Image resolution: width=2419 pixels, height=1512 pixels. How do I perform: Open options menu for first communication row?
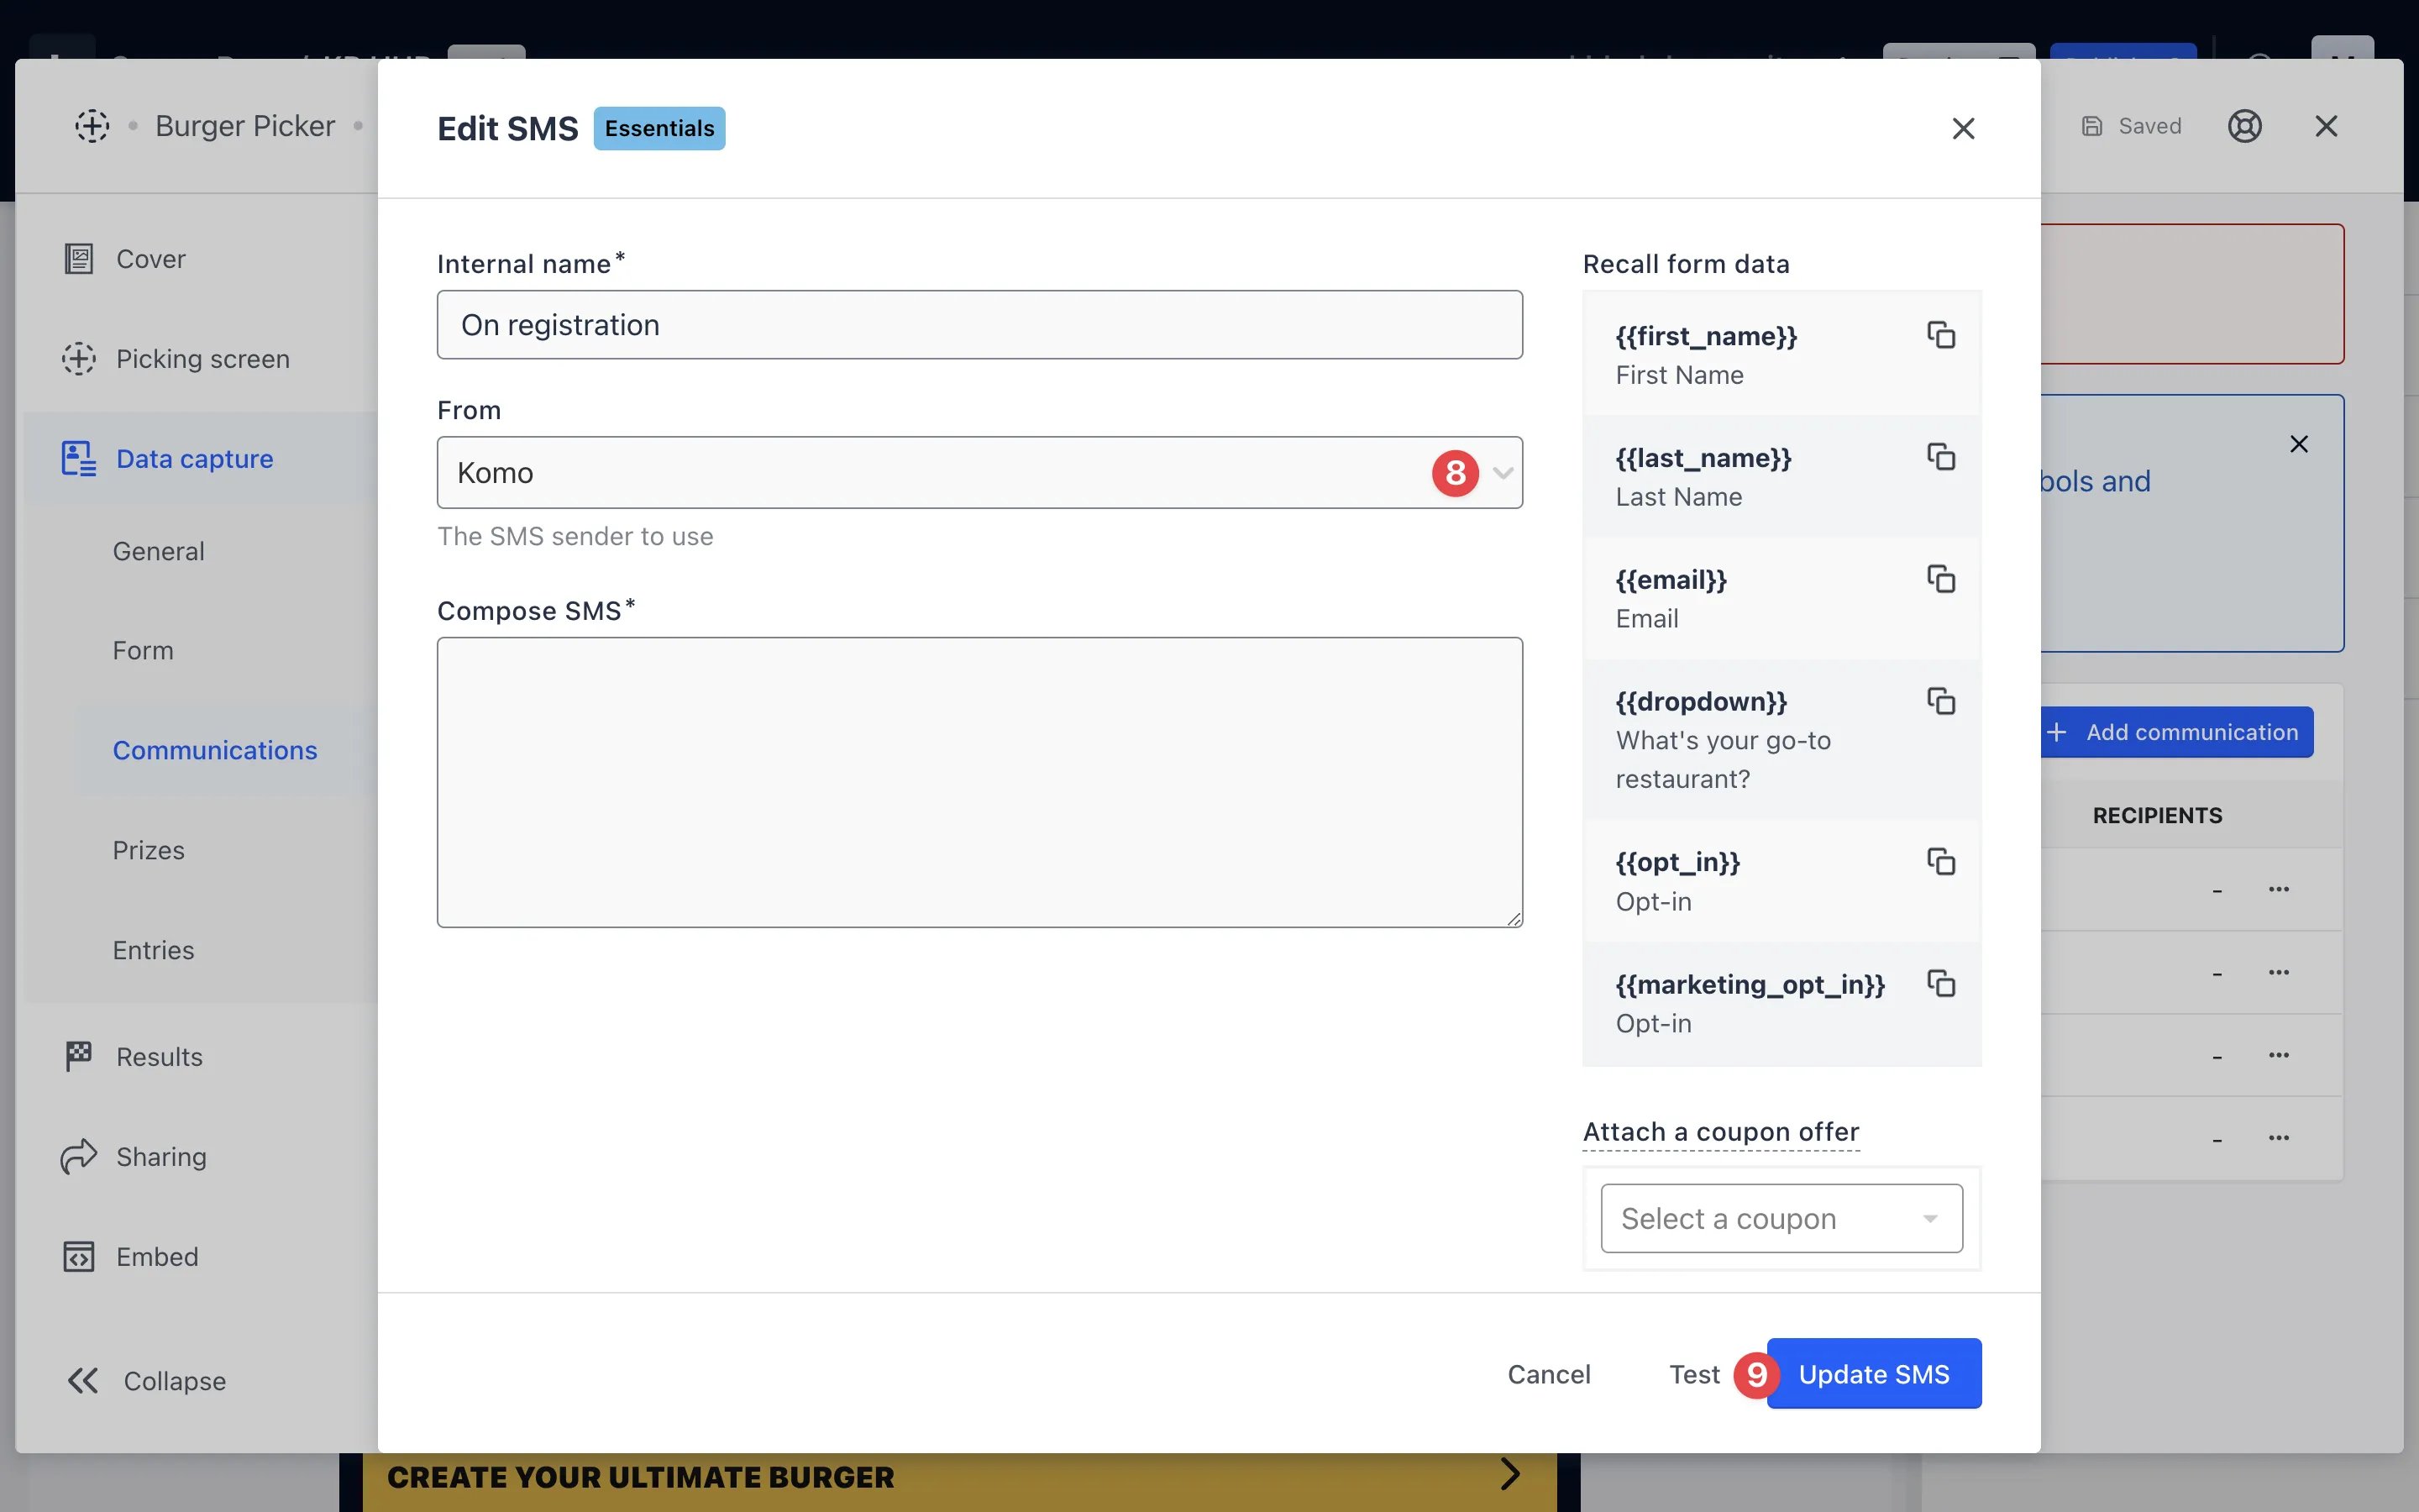coord(2278,889)
